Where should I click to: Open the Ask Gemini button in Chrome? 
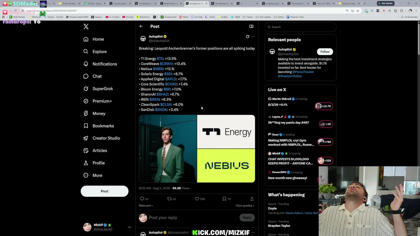pos(386,3)
